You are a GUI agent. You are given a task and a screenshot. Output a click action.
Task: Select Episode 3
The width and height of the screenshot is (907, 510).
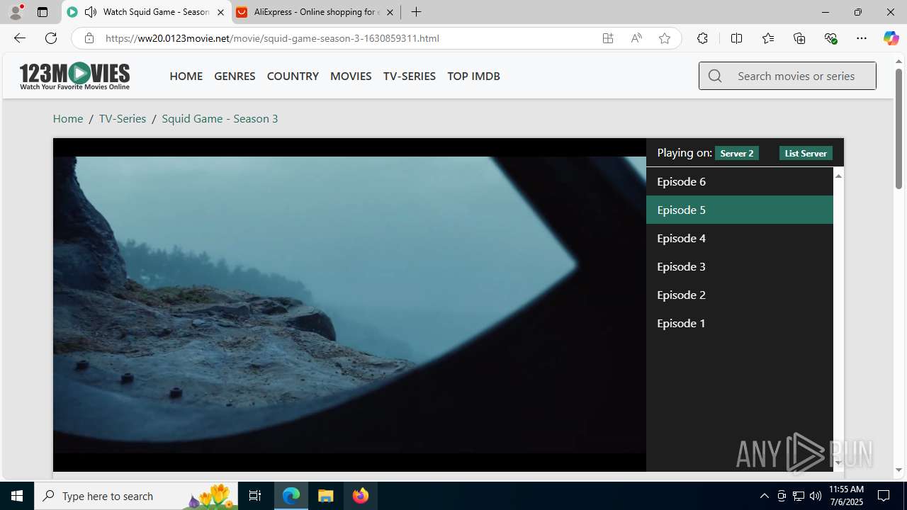coord(740,266)
